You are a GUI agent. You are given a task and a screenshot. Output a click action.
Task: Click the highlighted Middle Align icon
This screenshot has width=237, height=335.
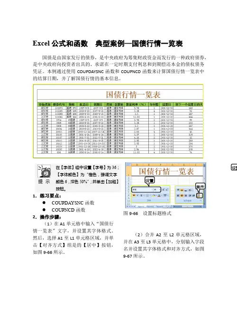pos(182,190)
